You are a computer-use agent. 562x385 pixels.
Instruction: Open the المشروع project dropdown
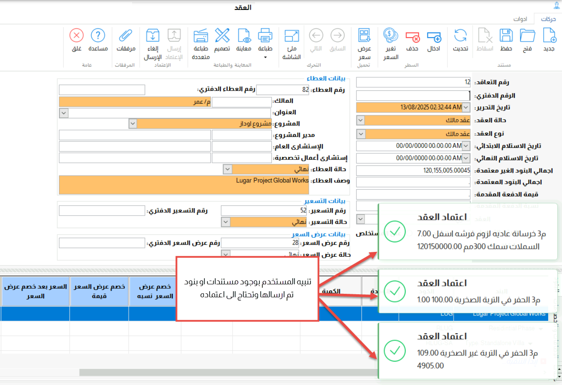[132, 124]
